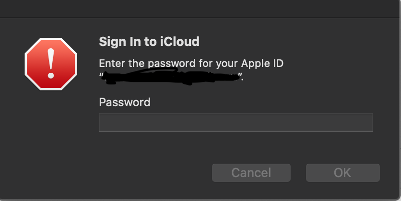Screen dimensions: 401x201
Task: Focus the empty password text box
Action: pos(236,123)
